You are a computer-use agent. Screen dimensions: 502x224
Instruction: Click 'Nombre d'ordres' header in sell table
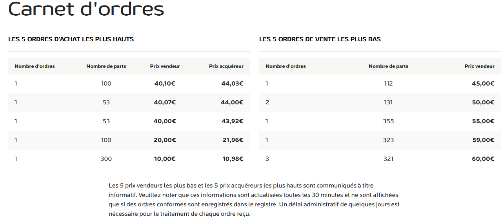pyautogui.click(x=286, y=66)
